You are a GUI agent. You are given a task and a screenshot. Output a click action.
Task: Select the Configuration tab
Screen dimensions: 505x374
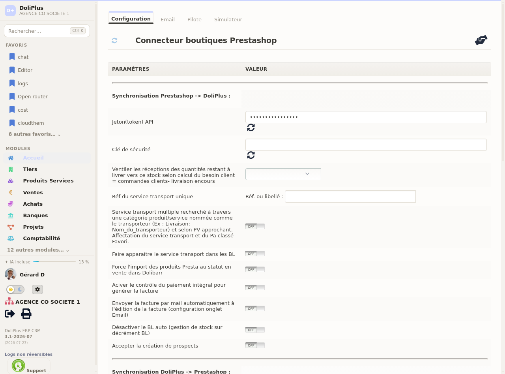pos(131,19)
